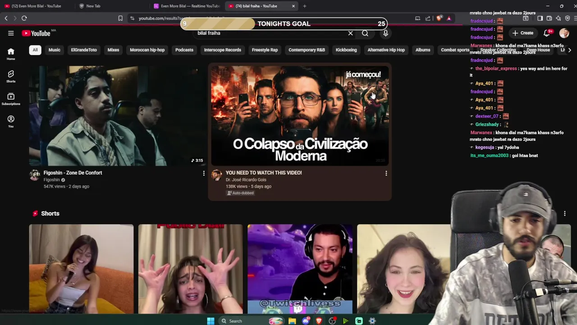Go back in browser history
The height and width of the screenshot is (325, 577).
point(6,18)
